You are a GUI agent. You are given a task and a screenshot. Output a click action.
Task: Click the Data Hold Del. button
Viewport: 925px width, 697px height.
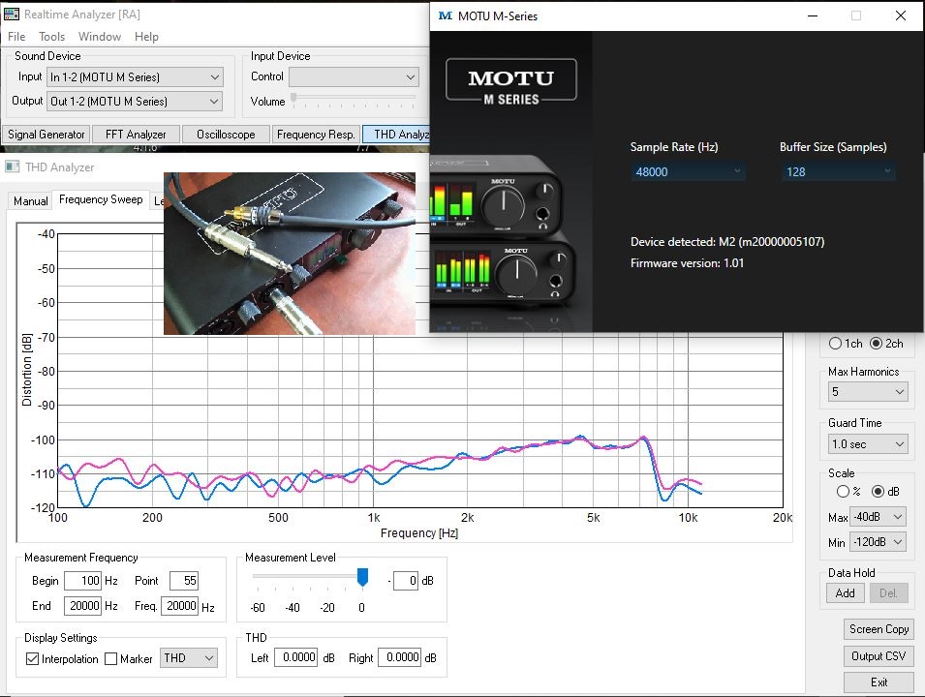click(x=888, y=593)
